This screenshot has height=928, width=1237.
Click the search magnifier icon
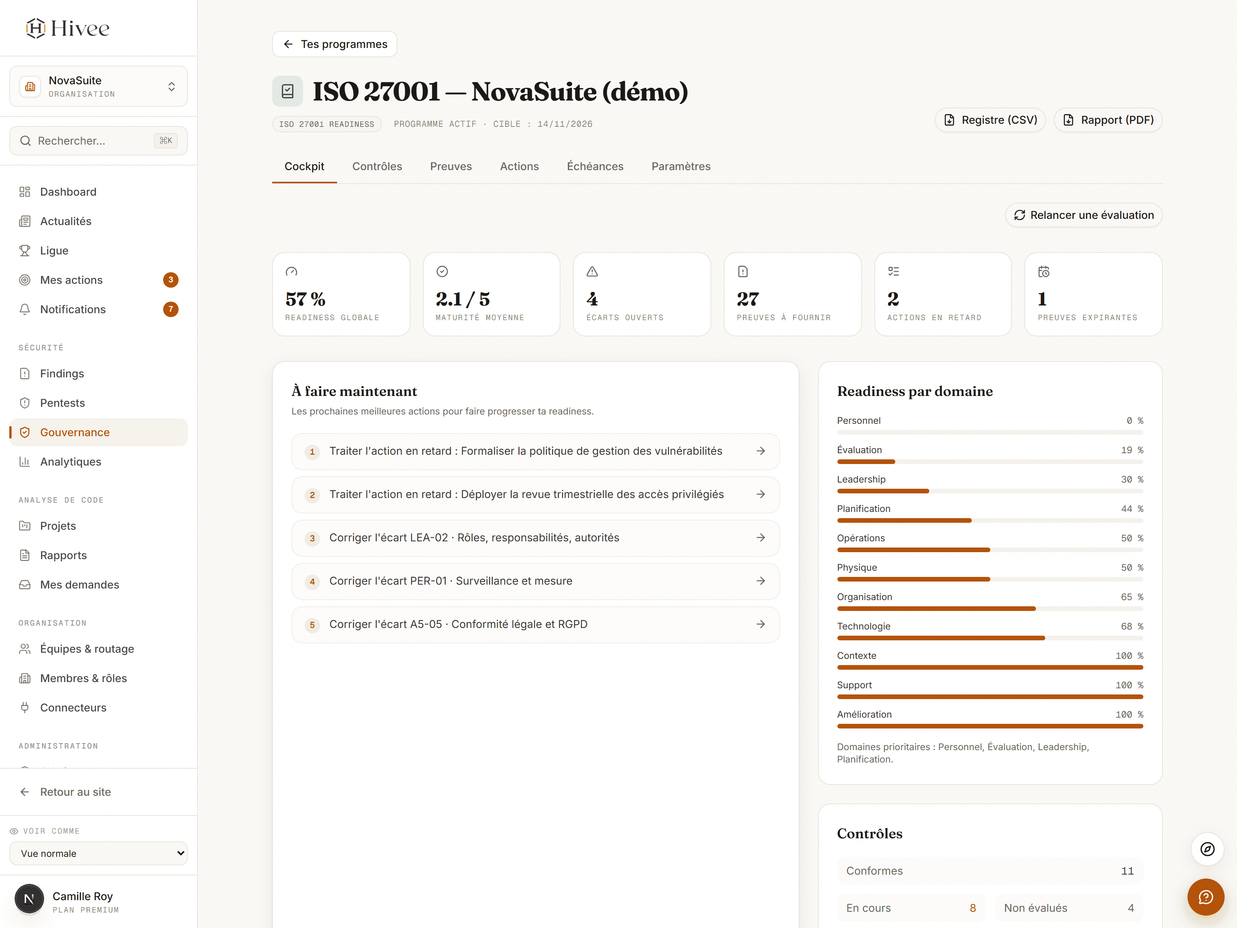pos(25,141)
